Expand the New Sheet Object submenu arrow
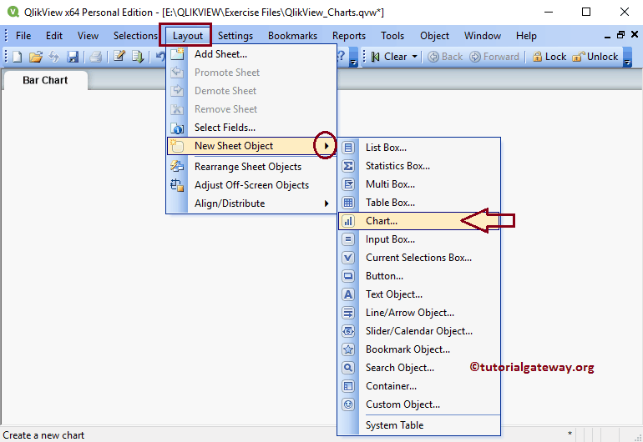 (327, 146)
